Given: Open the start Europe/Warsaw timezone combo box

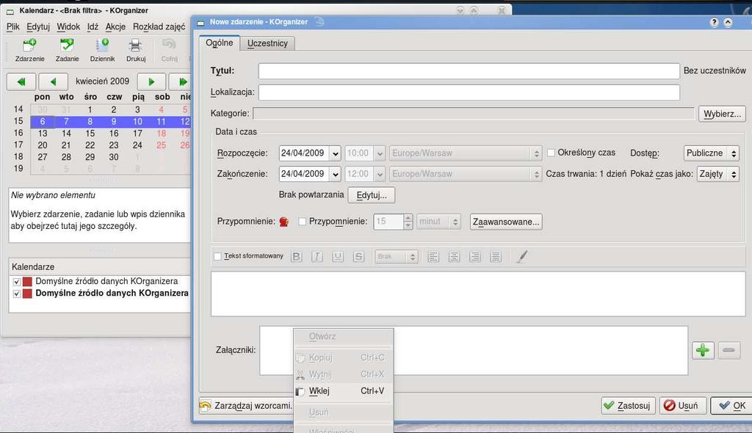Looking at the screenshot, I should (x=465, y=153).
